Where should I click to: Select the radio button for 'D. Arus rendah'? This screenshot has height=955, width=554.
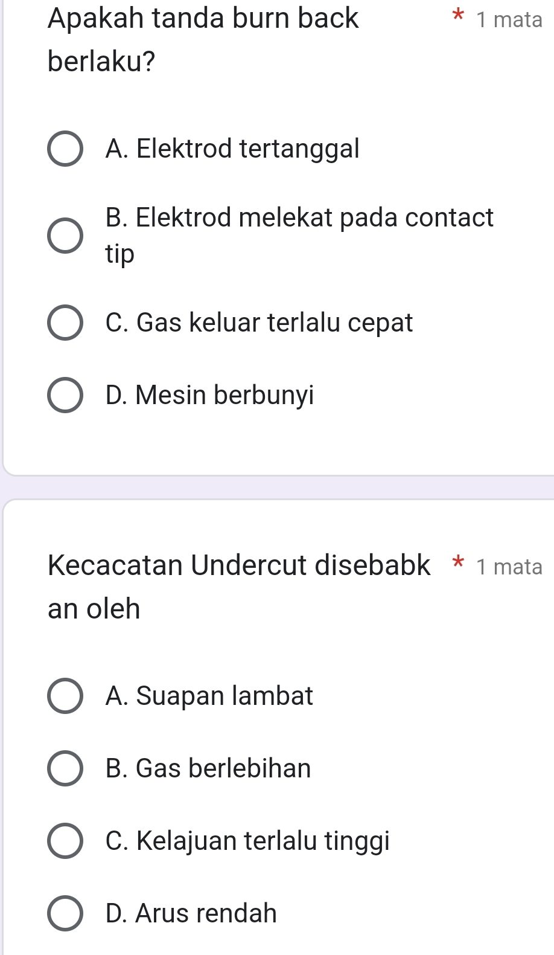tap(65, 913)
